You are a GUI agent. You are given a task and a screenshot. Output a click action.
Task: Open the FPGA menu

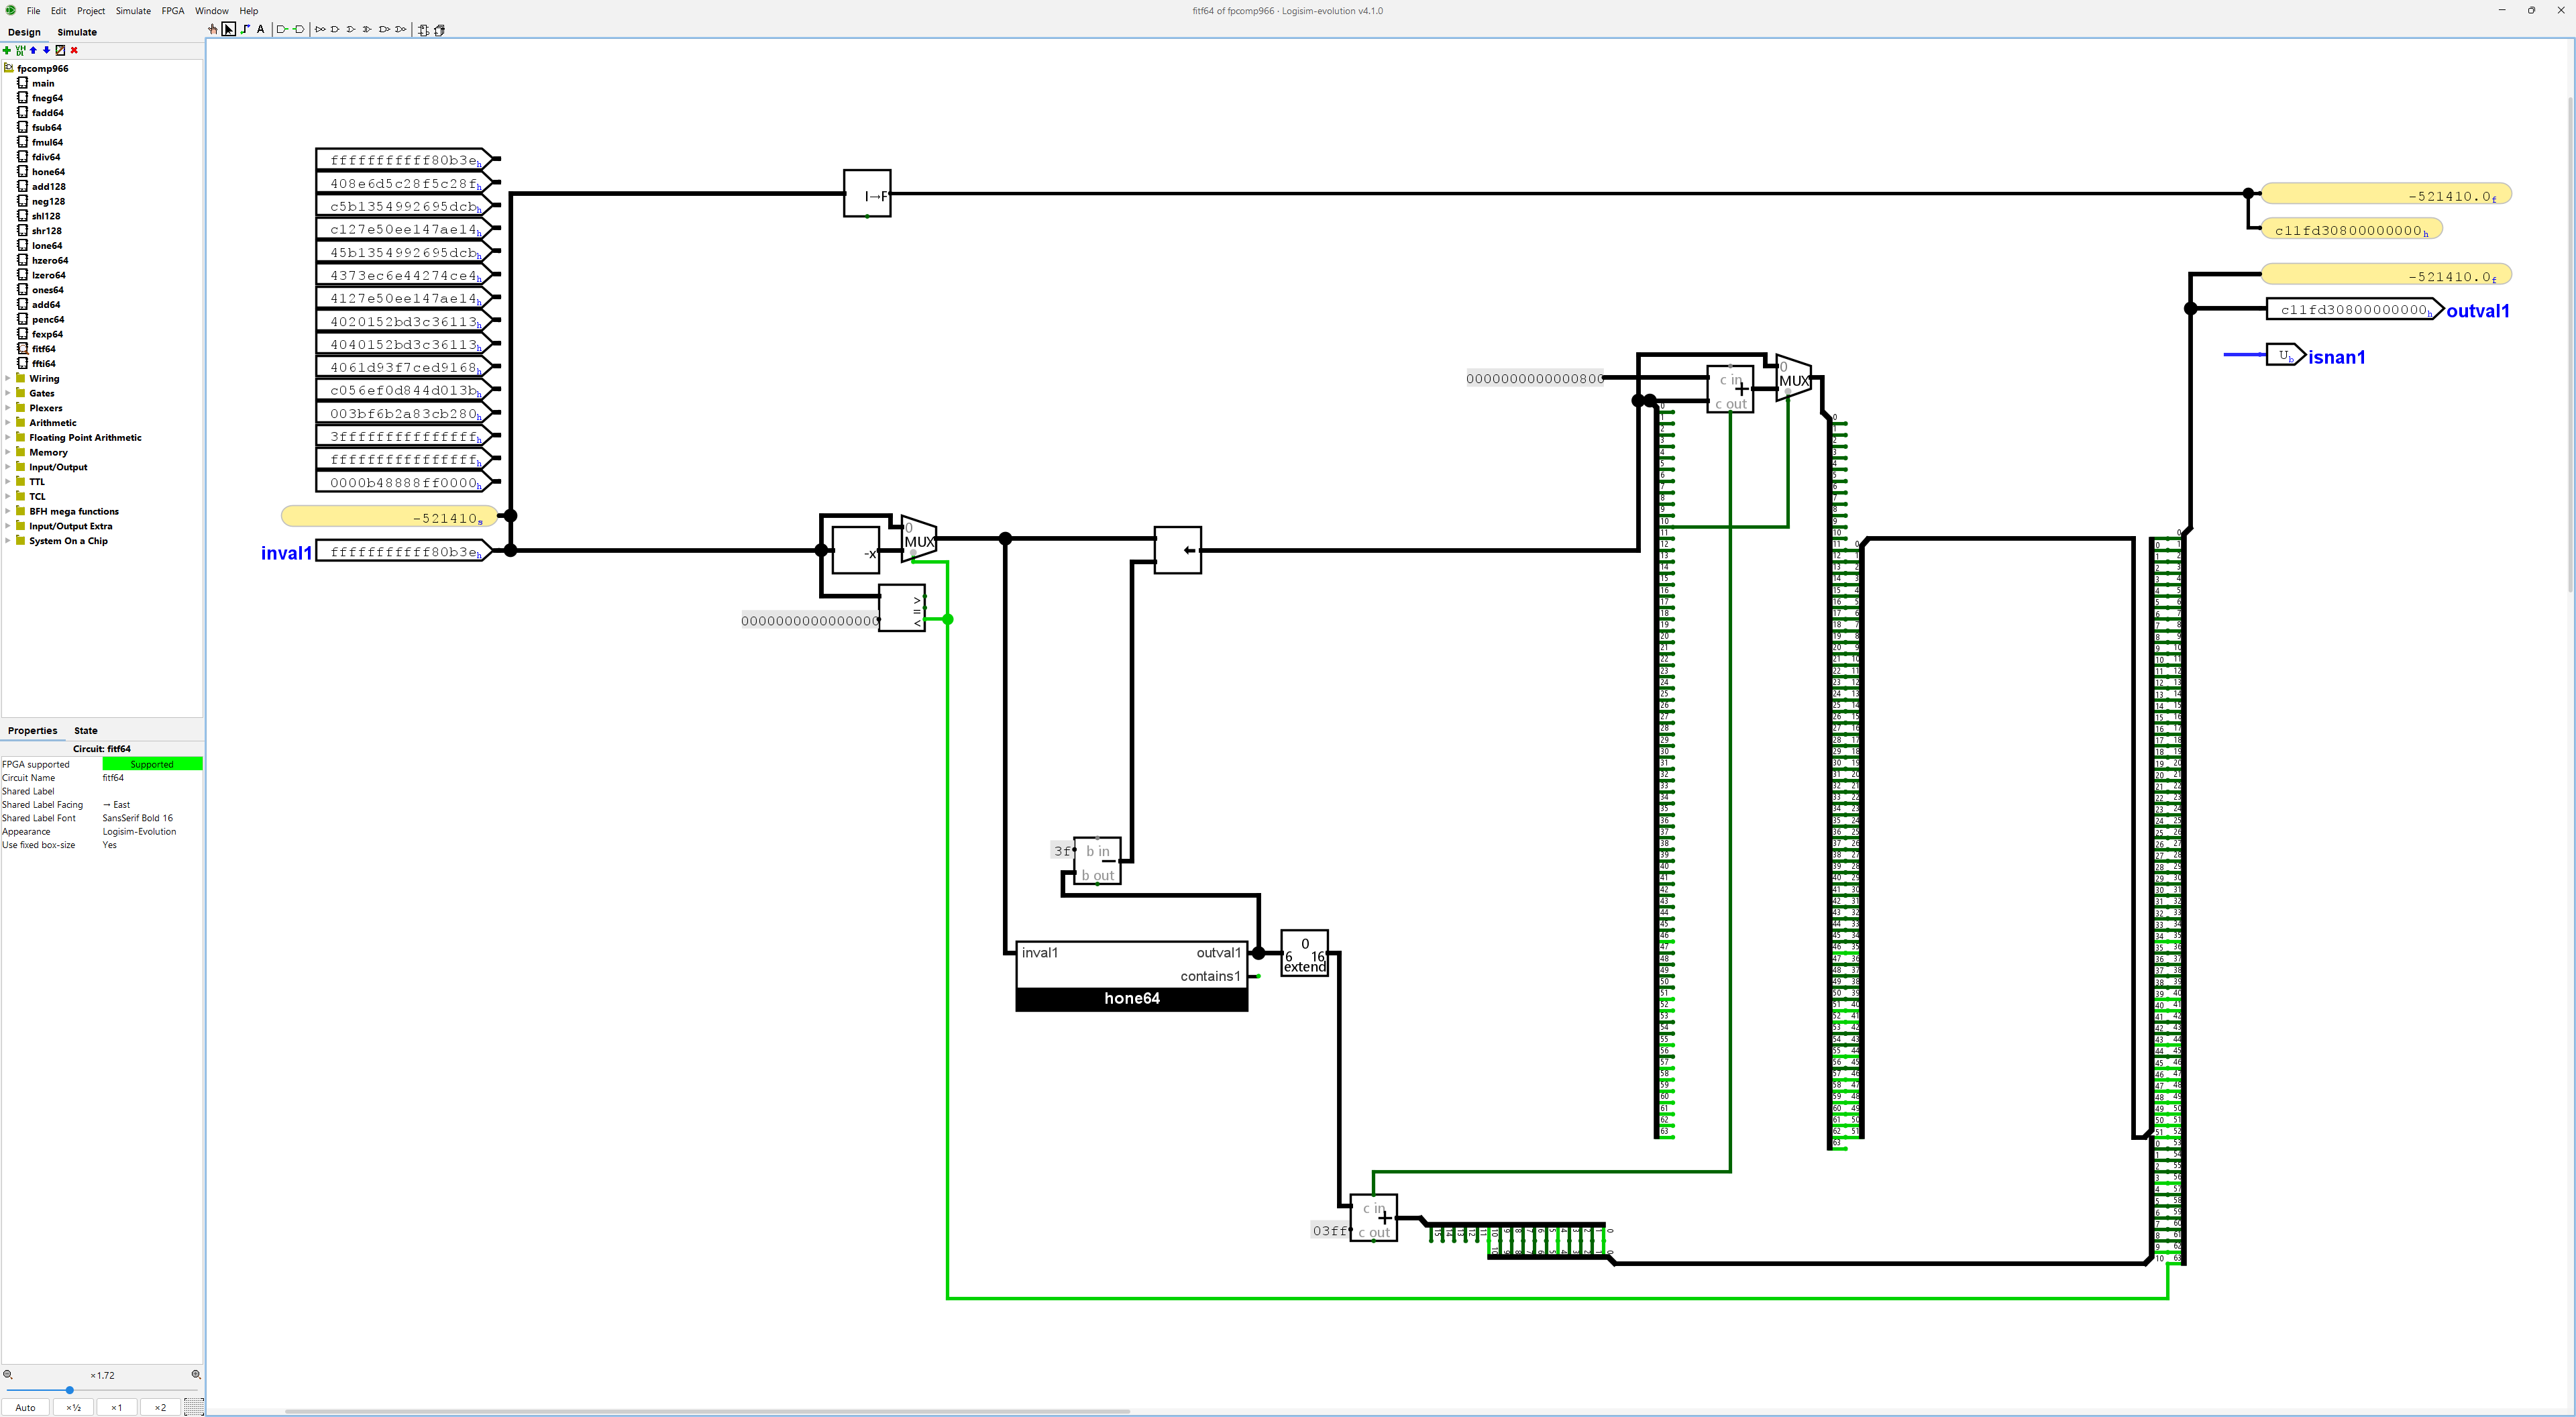[173, 11]
